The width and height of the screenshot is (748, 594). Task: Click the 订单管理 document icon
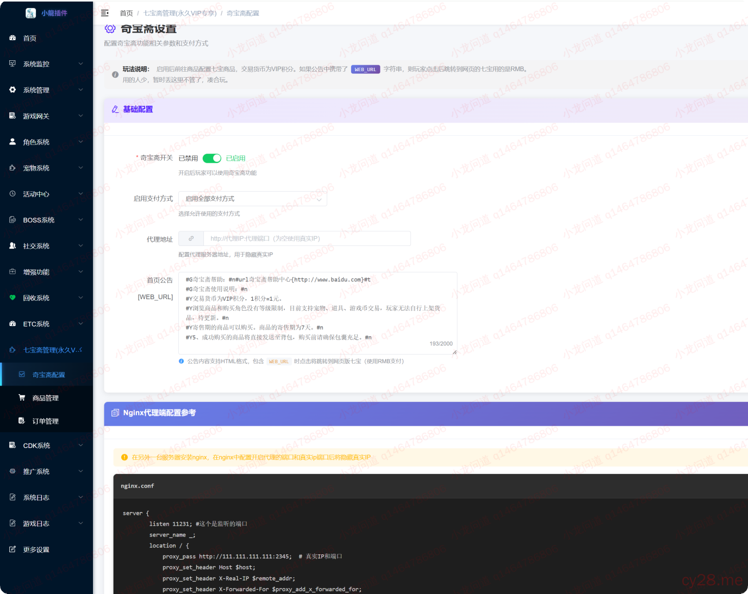coord(22,421)
